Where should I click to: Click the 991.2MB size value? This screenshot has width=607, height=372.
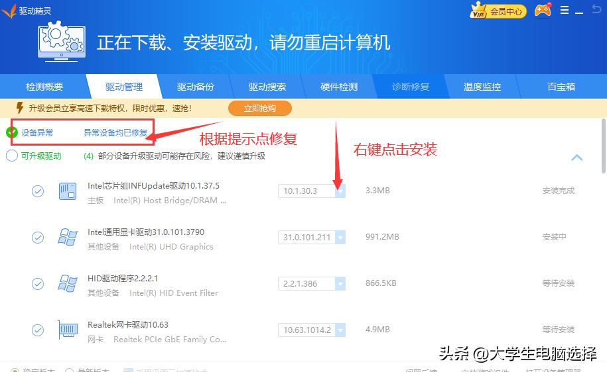[382, 237]
